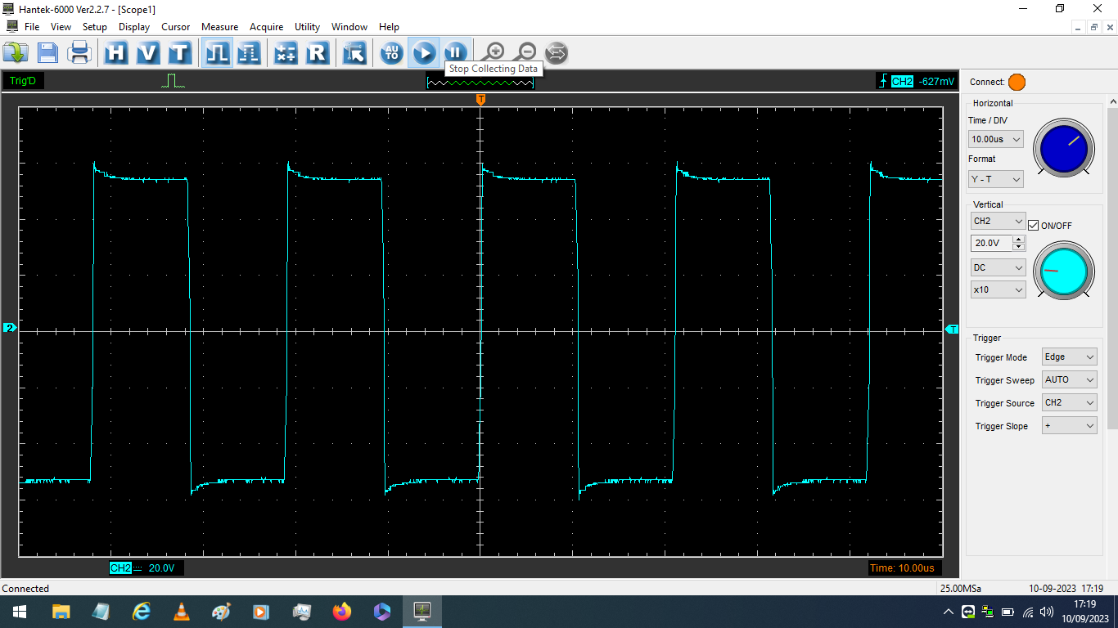Click the CH2 20.0V label below the graph
The height and width of the screenshot is (628, 1118).
pyautogui.click(x=147, y=568)
